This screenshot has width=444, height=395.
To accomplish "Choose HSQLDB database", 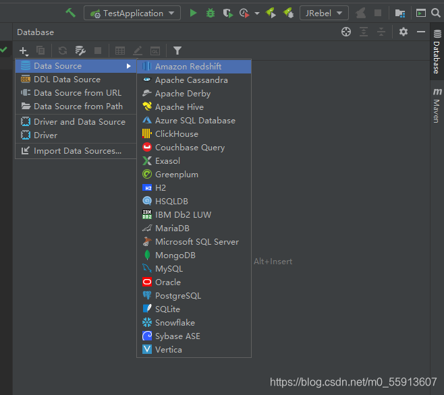I will 194,201.
